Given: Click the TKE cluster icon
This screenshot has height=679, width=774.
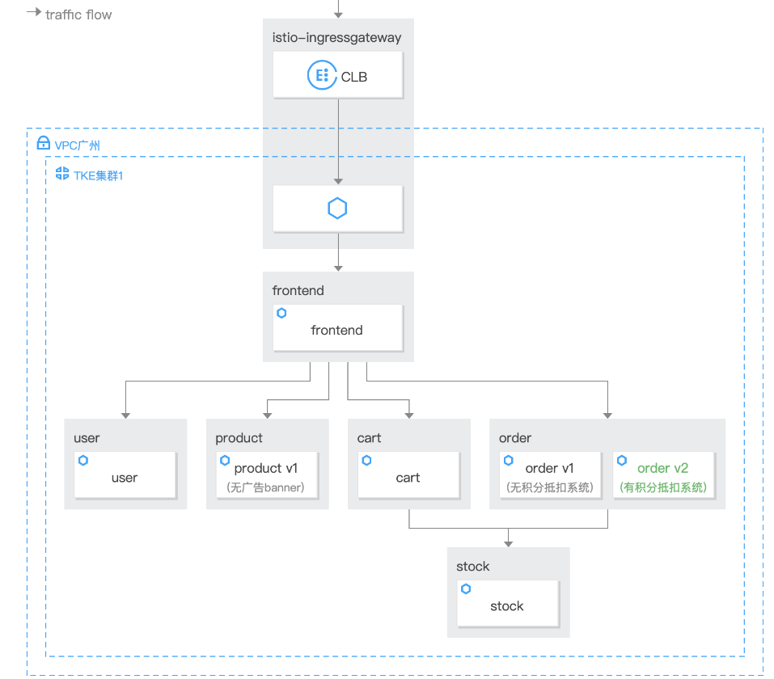Looking at the screenshot, I should coord(62,174).
